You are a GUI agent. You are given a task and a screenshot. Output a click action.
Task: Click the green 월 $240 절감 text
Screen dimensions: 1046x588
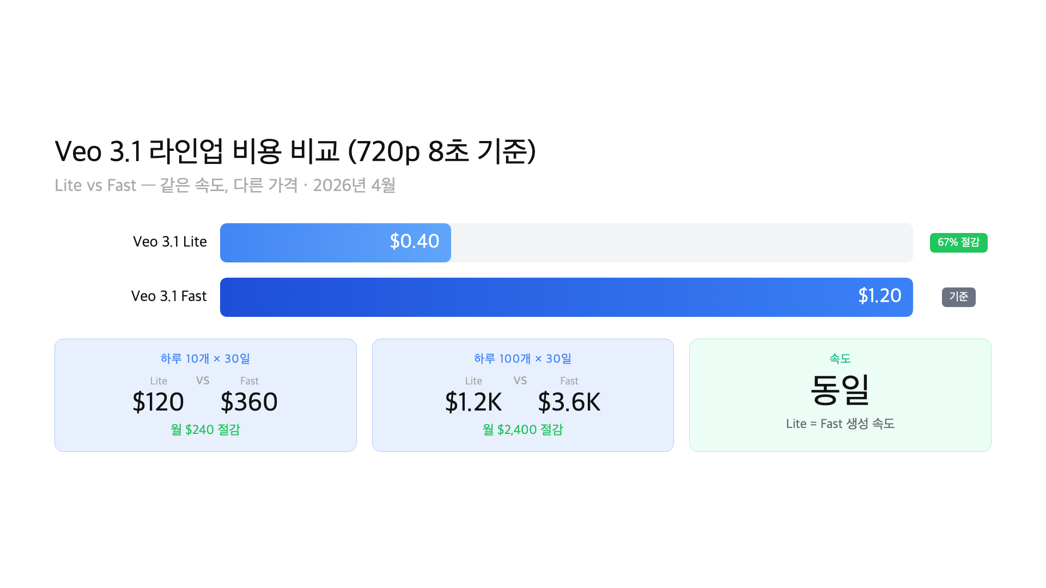pyautogui.click(x=205, y=430)
